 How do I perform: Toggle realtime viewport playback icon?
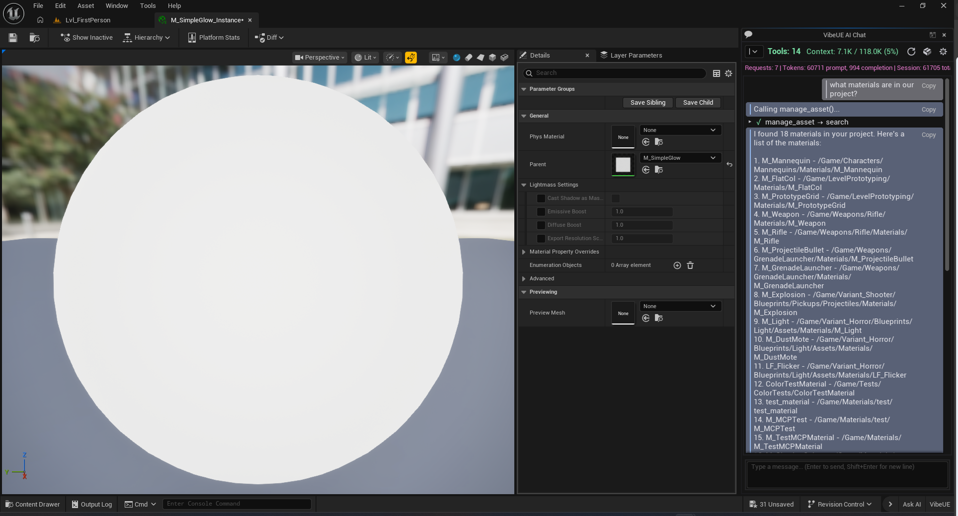(x=411, y=58)
